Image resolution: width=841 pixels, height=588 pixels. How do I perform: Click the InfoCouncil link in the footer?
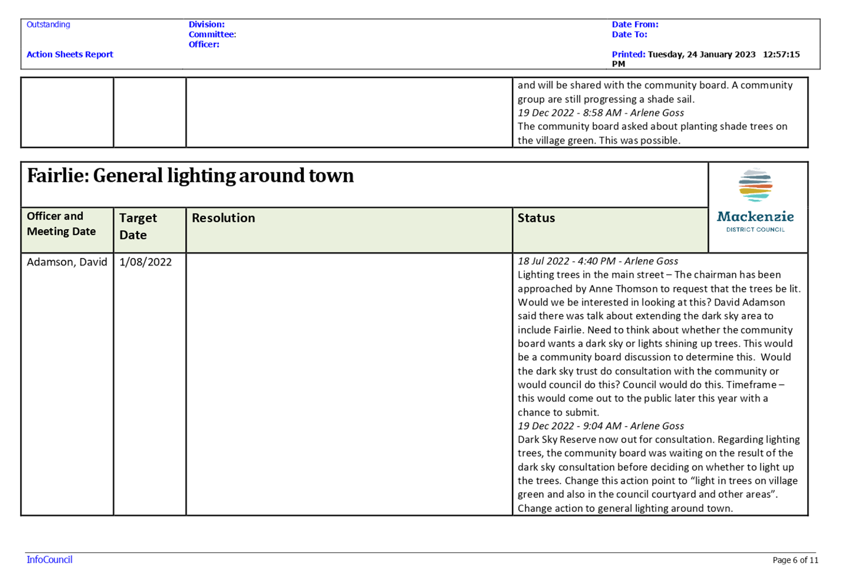click(49, 559)
